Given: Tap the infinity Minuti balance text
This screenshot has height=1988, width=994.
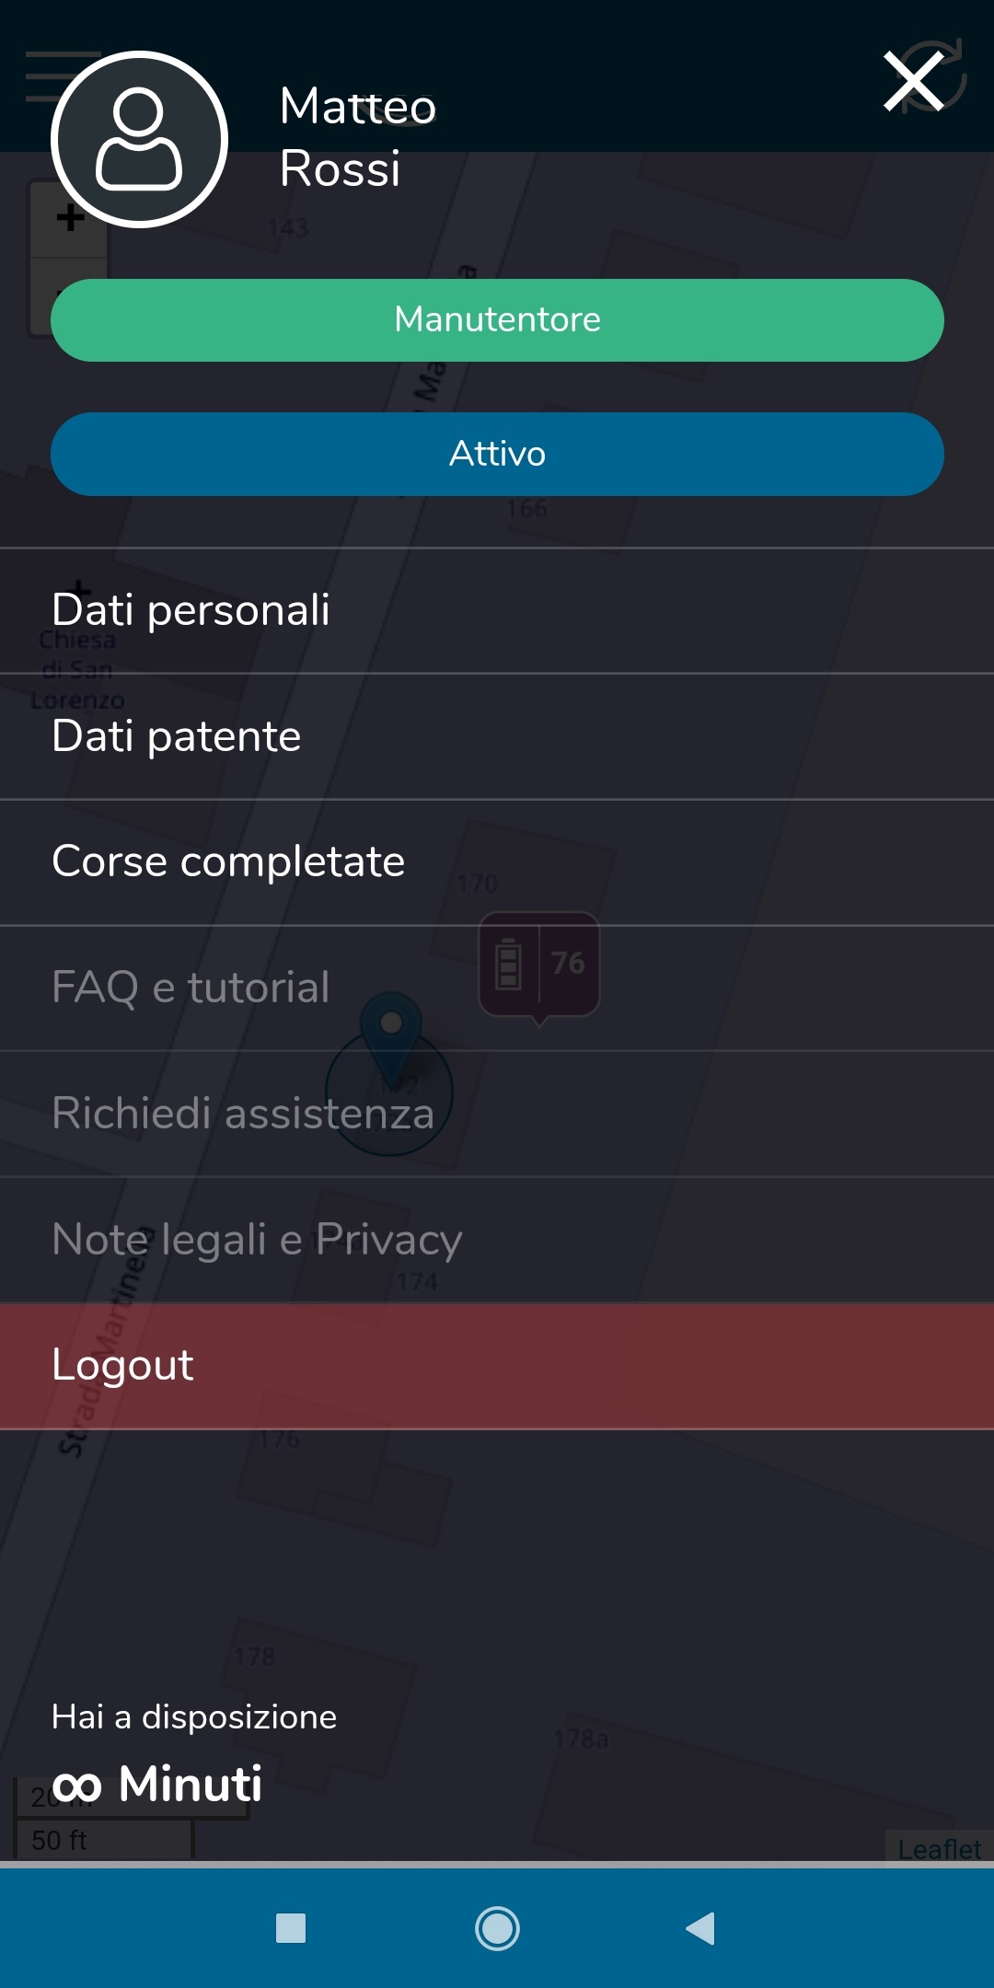Looking at the screenshot, I should pos(157,1784).
